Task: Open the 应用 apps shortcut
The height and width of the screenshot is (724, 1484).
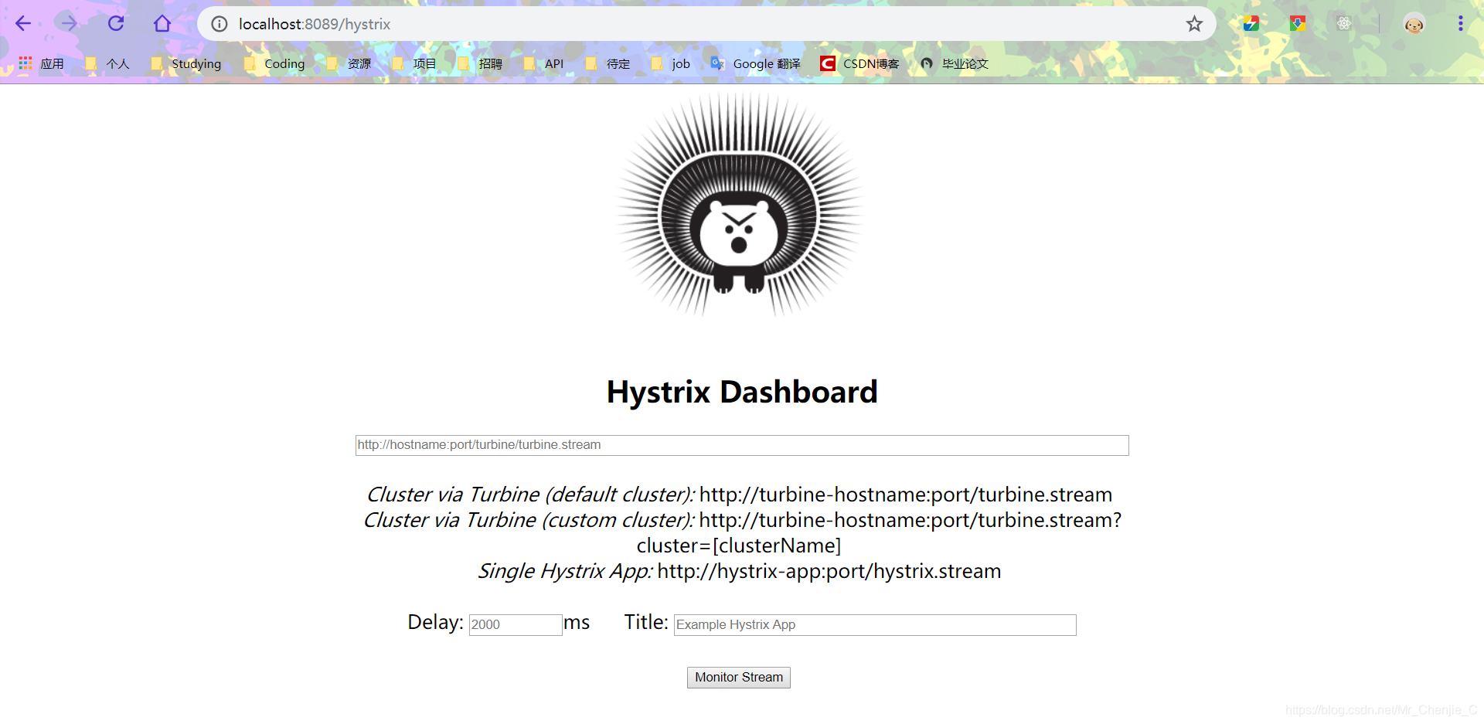Action: (x=42, y=63)
